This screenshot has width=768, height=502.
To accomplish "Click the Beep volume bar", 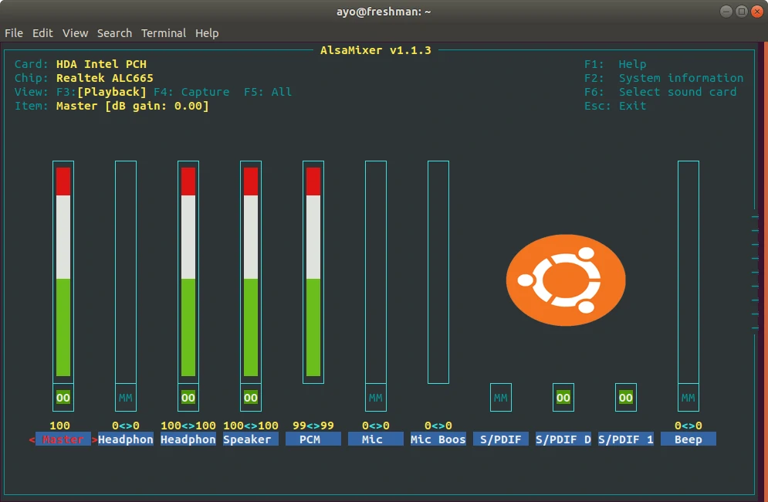I will pyautogui.click(x=688, y=272).
